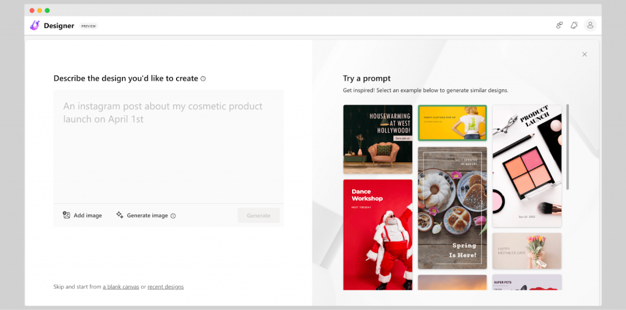Click the Add image icon

tap(67, 215)
